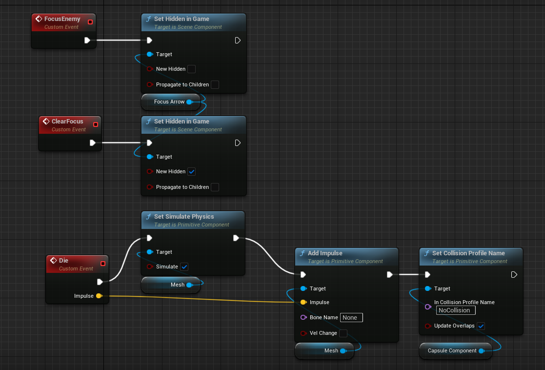Uncheck New Hidden on the ClearFocus-connected Set Hidden node

tap(192, 171)
